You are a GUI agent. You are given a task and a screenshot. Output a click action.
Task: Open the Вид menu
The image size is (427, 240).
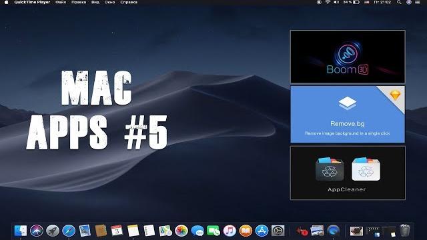(95, 2)
